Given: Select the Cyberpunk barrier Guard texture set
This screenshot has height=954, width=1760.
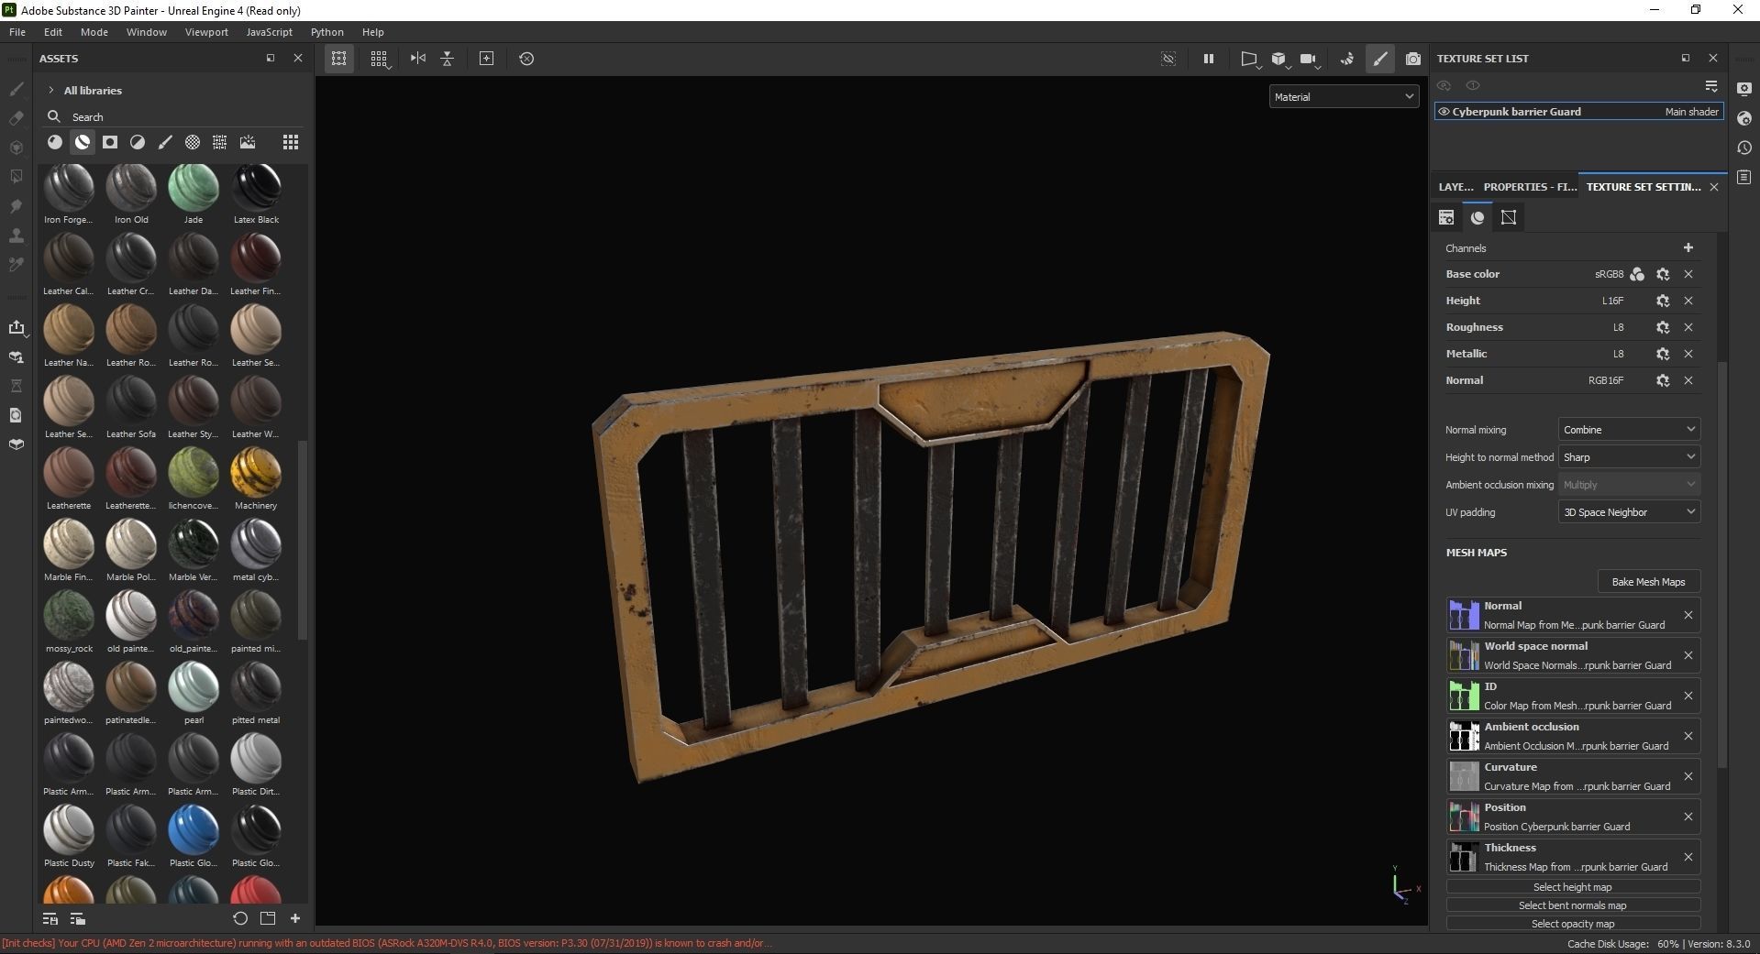Looking at the screenshot, I should pos(1579,112).
